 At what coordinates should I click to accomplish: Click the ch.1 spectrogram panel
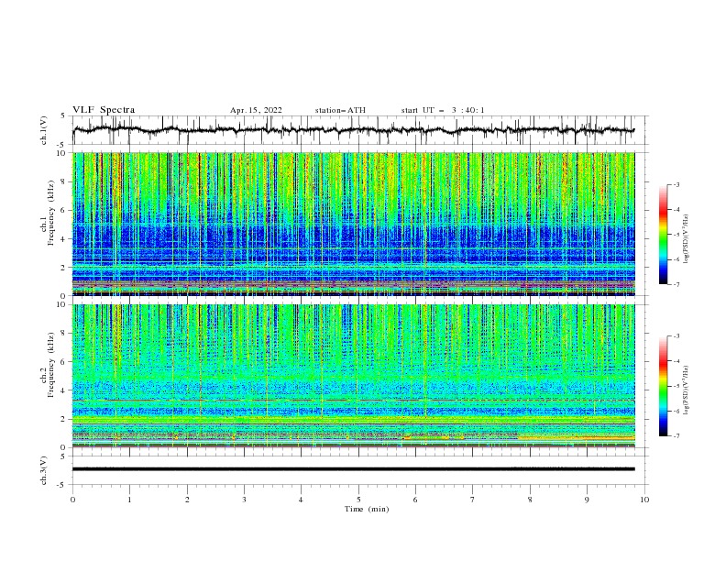(353, 224)
